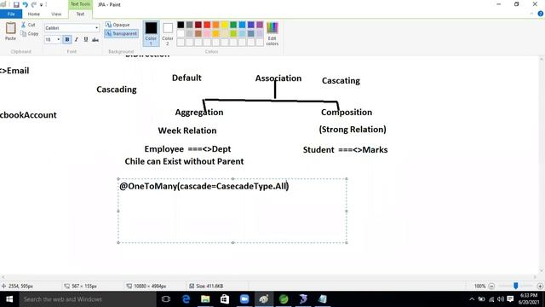Launch Microsoft Edge from the taskbar
The height and width of the screenshot is (307, 545).
[x=186, y=299]
